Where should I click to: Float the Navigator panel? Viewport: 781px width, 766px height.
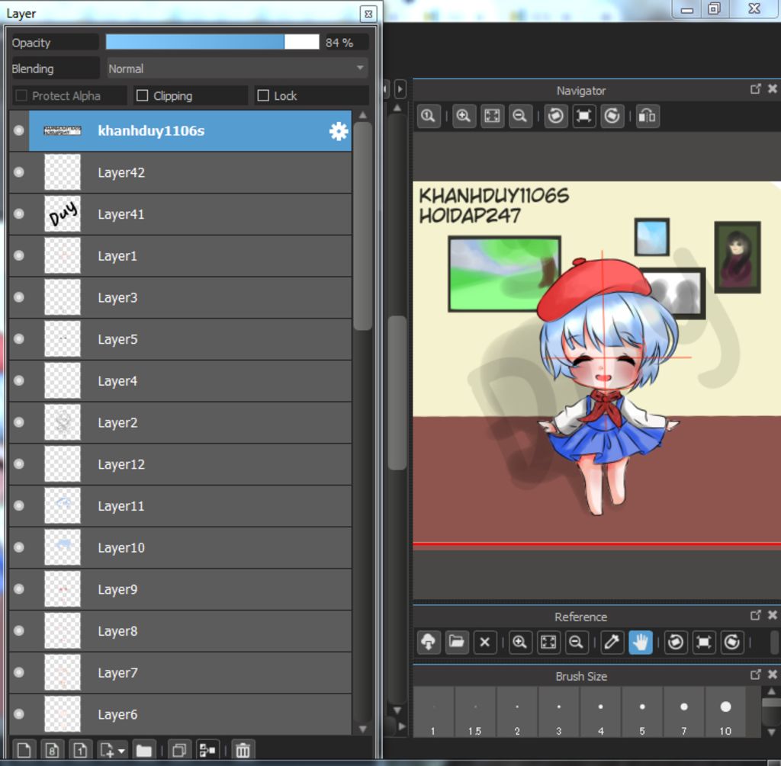756,89
